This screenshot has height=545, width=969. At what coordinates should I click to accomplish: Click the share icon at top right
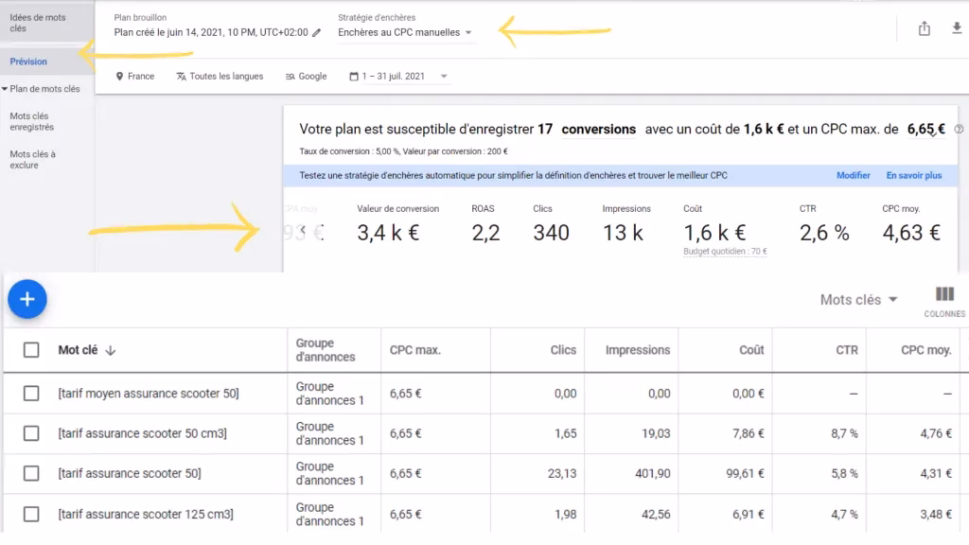[924, 28]
